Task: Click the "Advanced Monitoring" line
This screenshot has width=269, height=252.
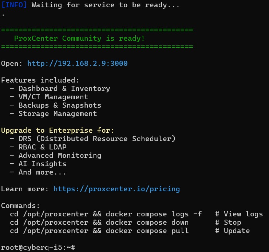Action: (x=60, y=156)
